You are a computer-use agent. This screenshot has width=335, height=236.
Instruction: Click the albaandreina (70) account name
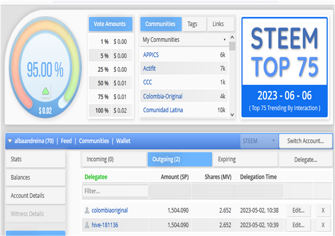(x=34, y=141)
